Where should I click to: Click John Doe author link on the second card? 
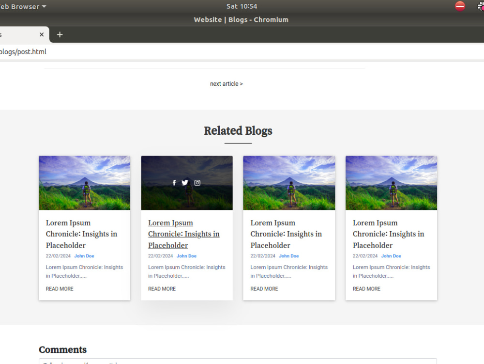[186, 256]
